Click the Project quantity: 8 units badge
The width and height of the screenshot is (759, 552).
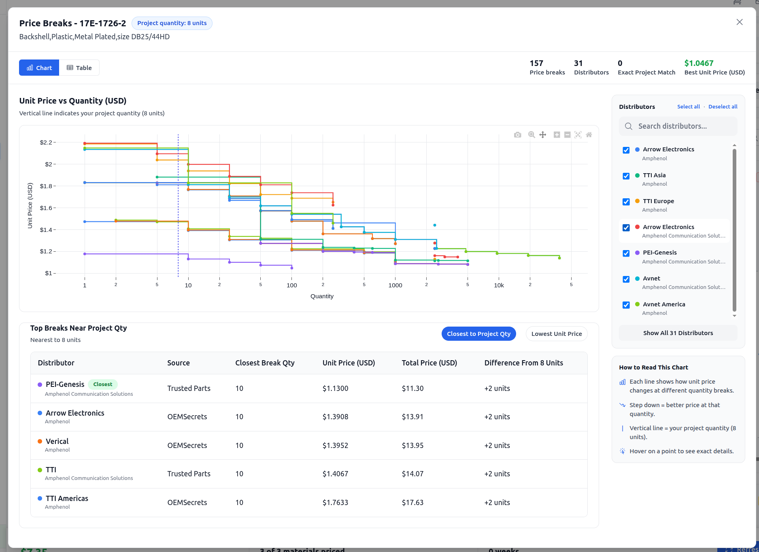point(172,23)
